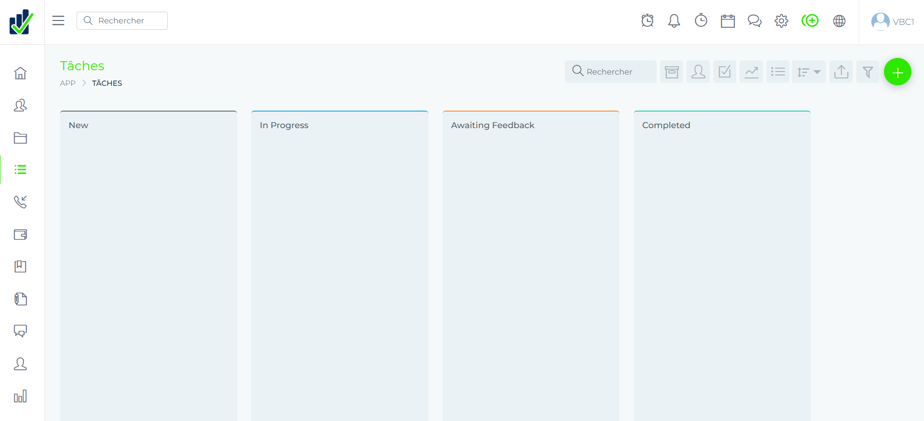Open the timer stopwatch icon

(x=701, y=21)
